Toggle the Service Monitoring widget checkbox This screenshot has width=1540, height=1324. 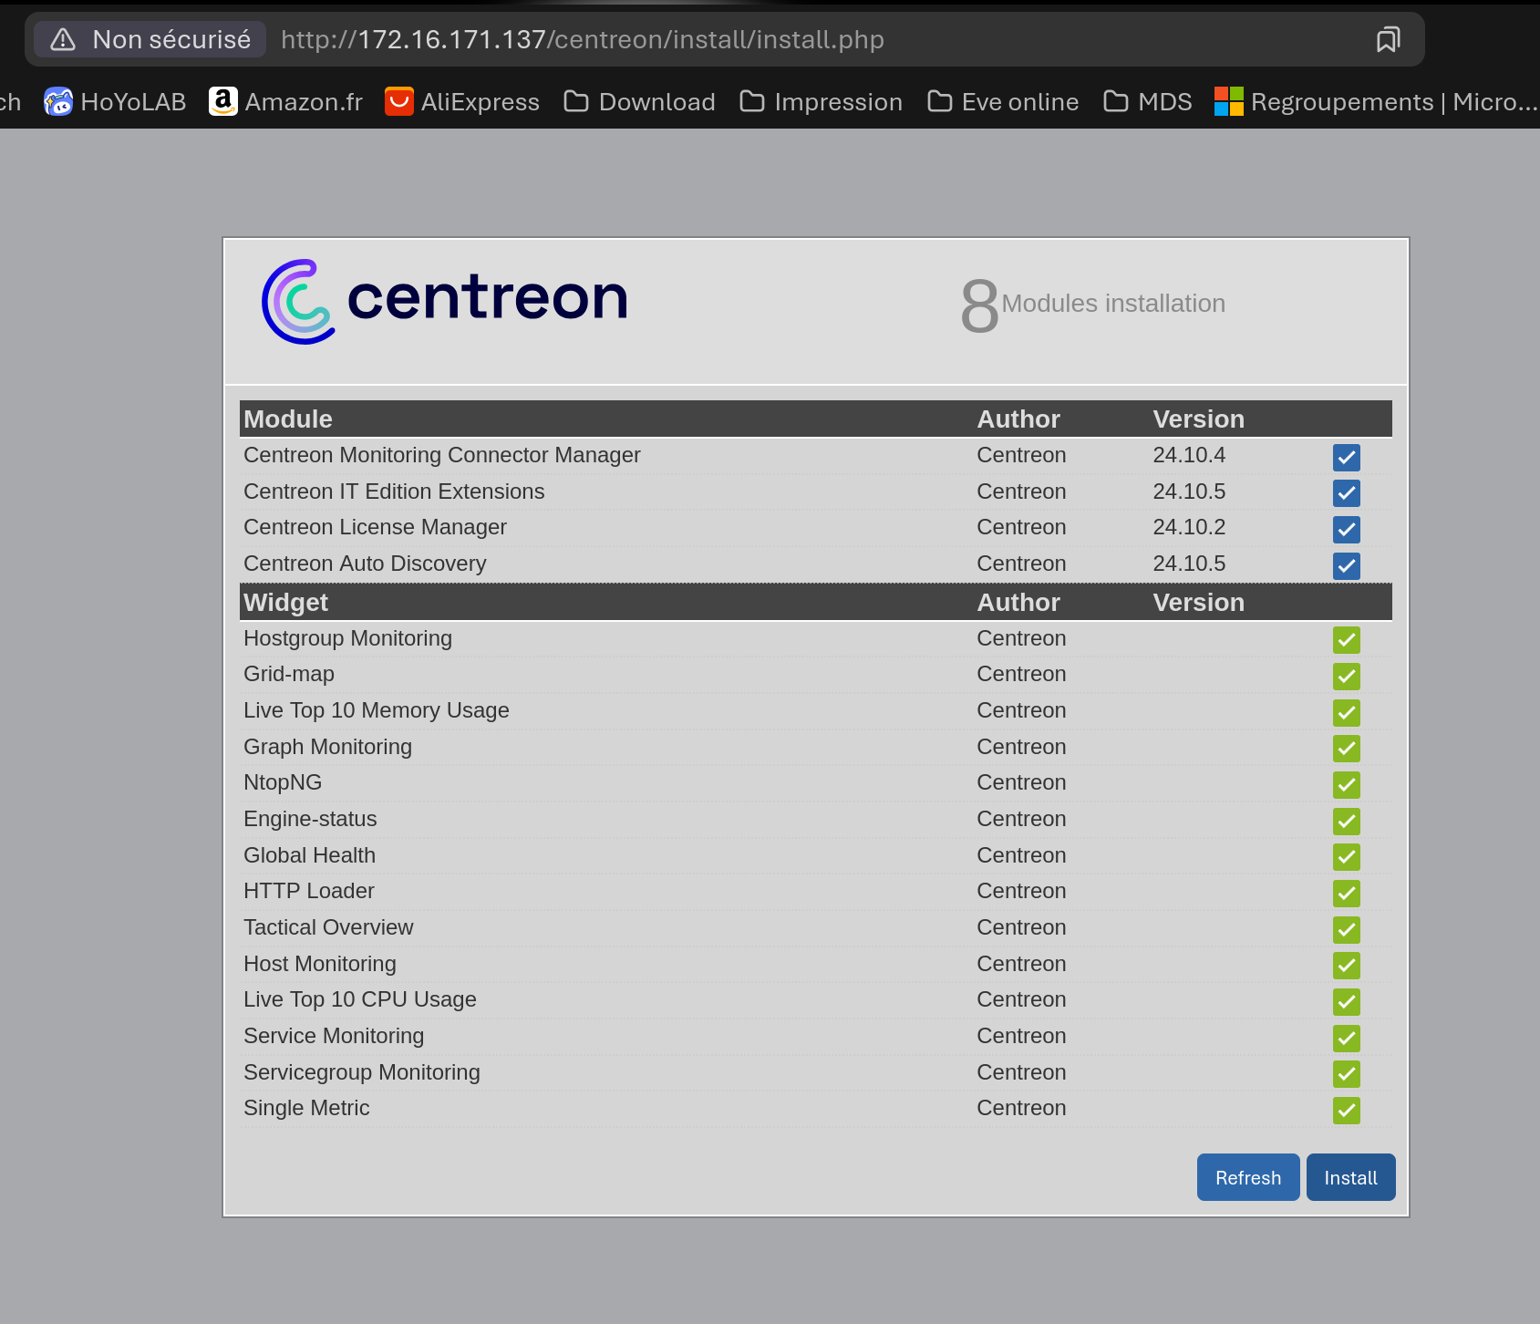pos(1346,1038)
